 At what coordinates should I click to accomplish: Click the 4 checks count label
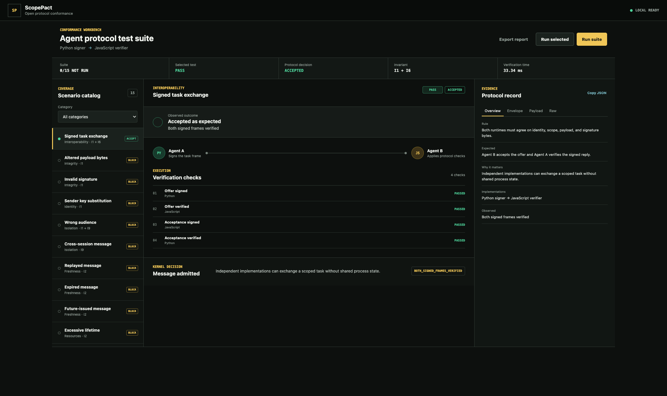[458, 175]
